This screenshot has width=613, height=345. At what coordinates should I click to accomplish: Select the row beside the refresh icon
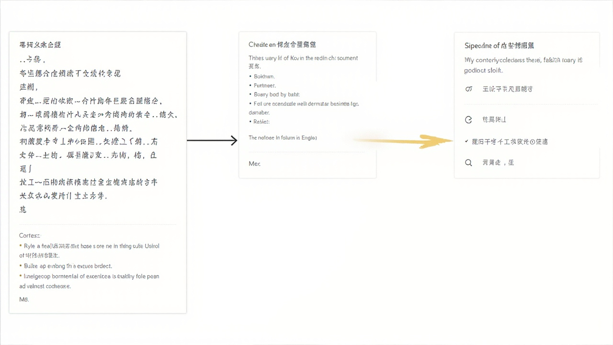pyautogui.click(x=494, y=120)
